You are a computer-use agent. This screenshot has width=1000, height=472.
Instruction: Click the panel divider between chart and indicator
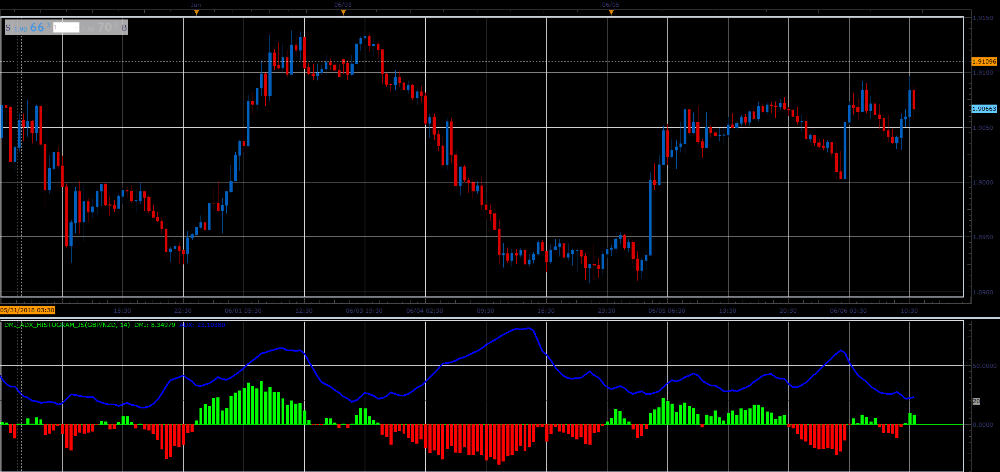click(500, 317)
